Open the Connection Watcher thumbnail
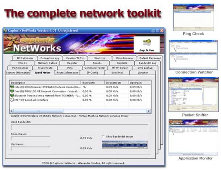This screenshot has height=170, width=221. click(193, 55)
